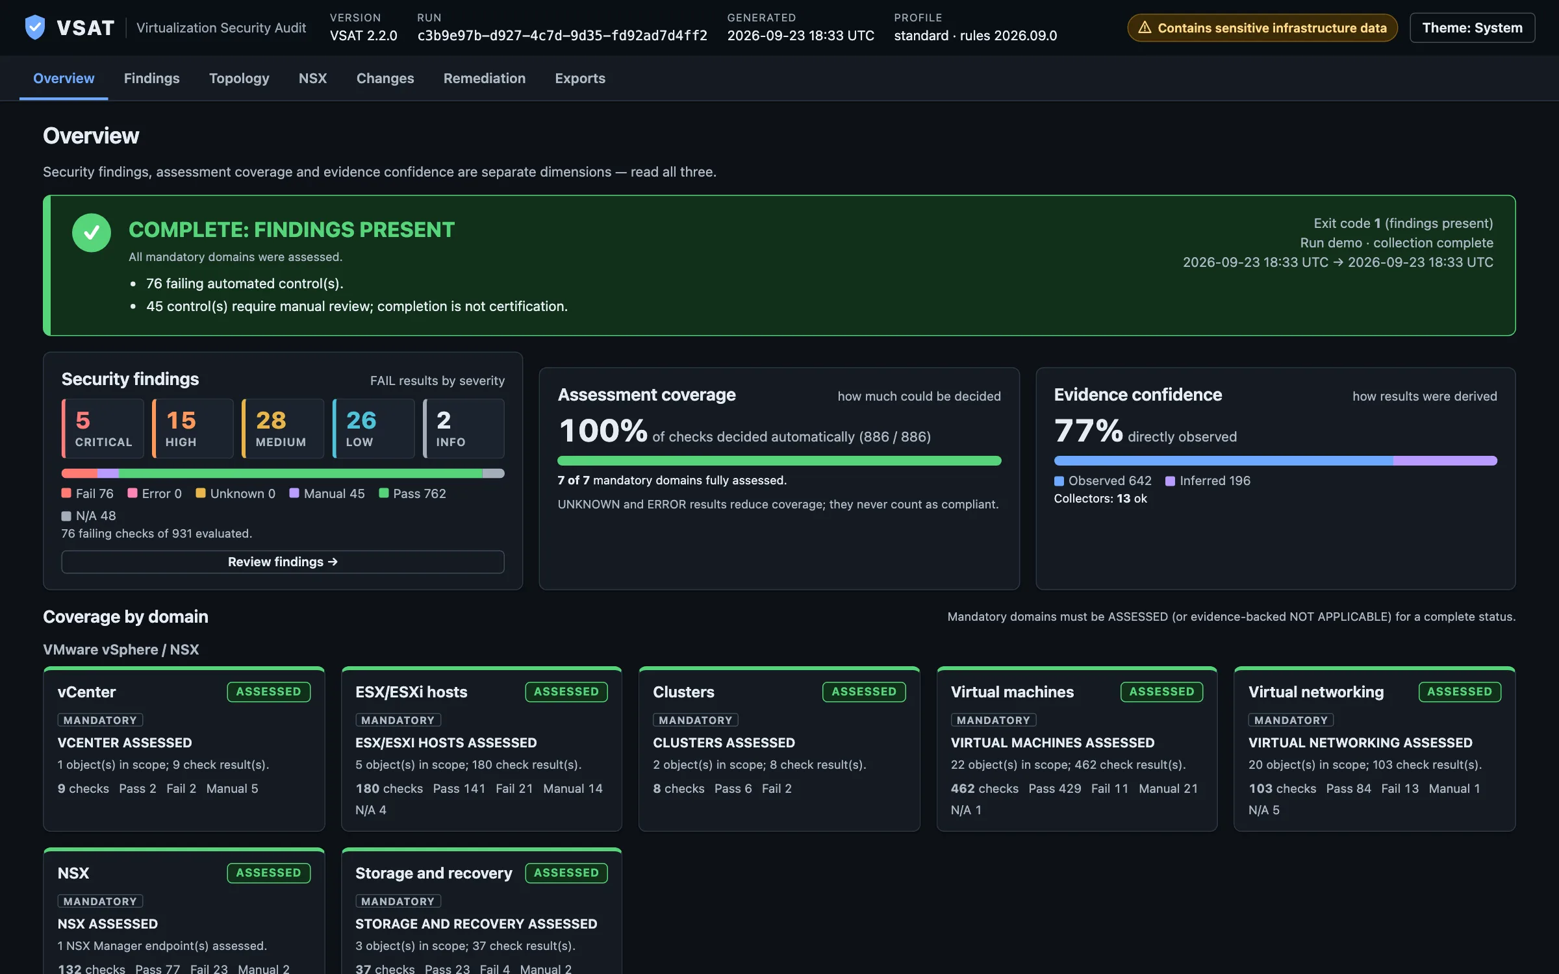The width and height of the screenshot is (1559, 974).
Task: Click the Fail 76 red legend swatch
Action: [x=66, y=493]
